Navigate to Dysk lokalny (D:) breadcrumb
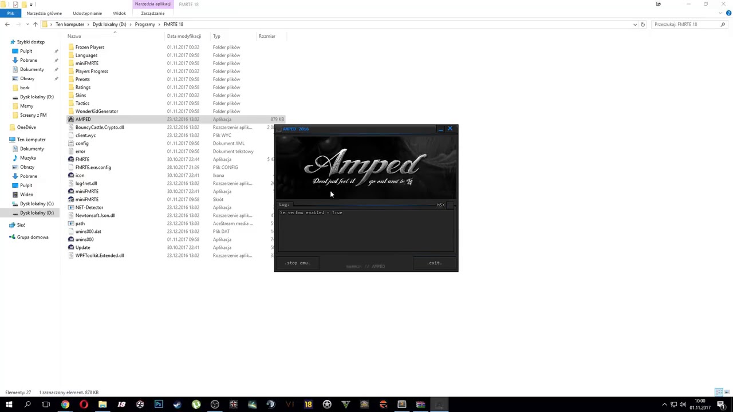This screenshot has height=412, width=733. pos(109,25)
